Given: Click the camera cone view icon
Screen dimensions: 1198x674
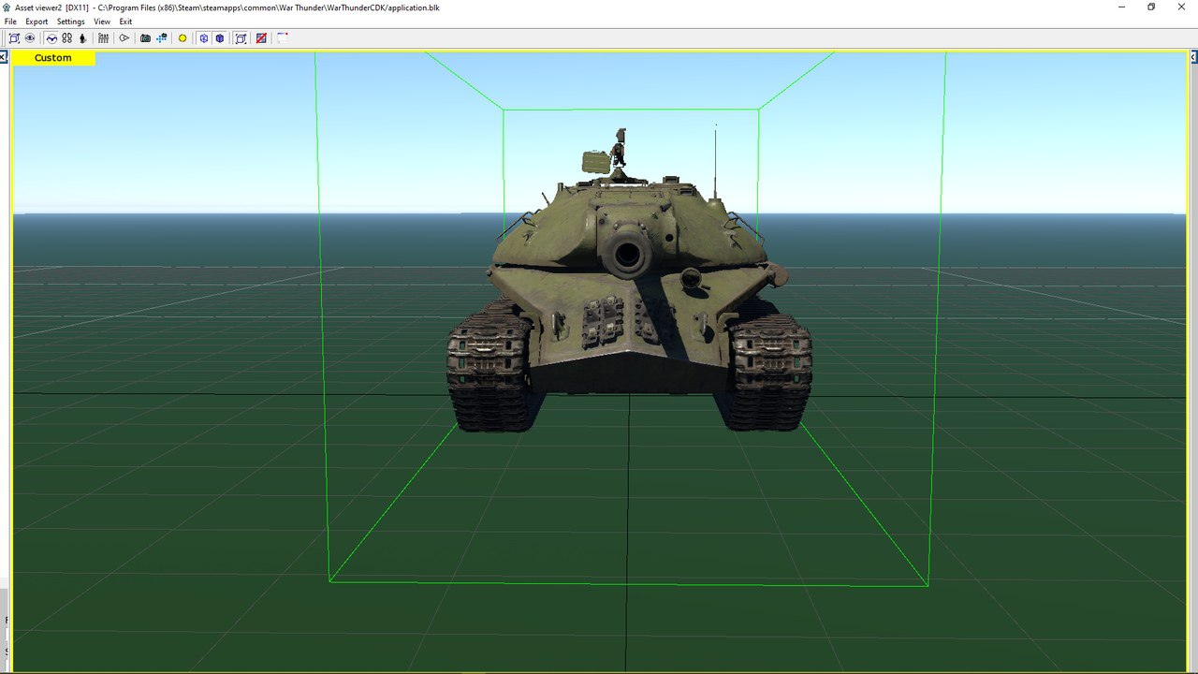Looking at the screenshot, I should click(x=124, y=38).
